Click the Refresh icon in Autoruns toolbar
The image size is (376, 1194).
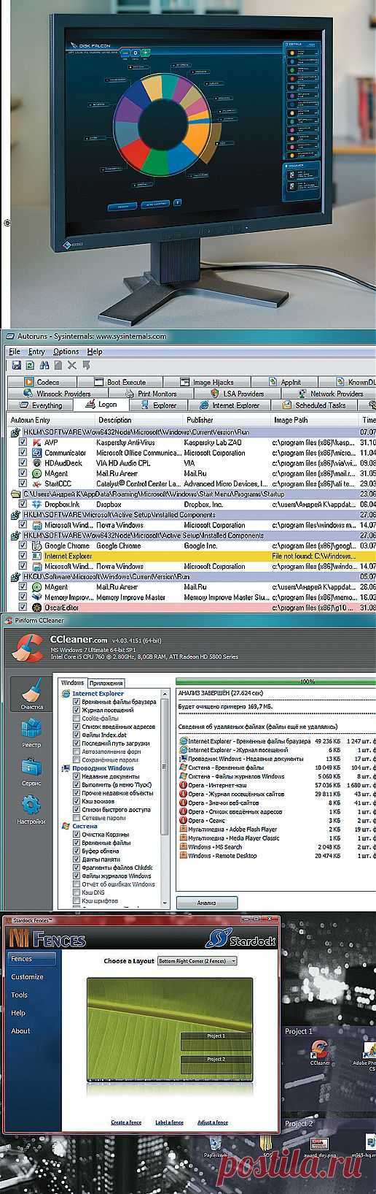29,364
